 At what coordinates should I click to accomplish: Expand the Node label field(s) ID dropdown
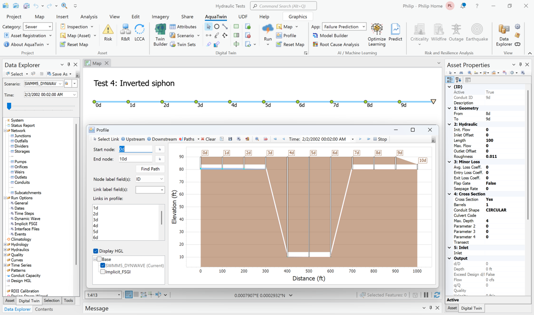coord(150,179)
